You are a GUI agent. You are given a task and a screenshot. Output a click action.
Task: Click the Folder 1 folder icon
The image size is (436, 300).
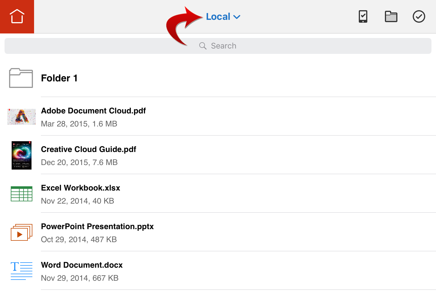pyautogui.click(x=21, y=78)
